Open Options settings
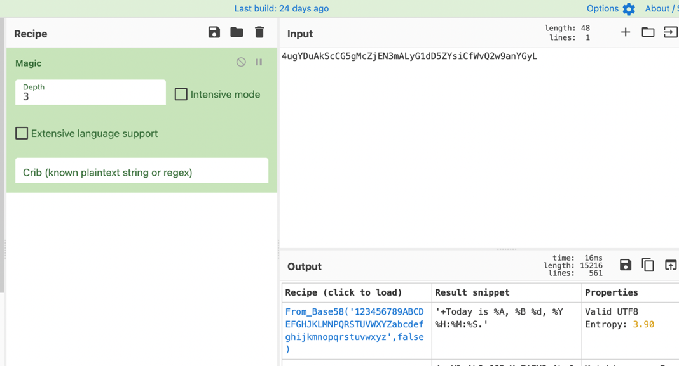The height and width of the screenshot is (366, 679). pyautogui.click(x=610, y=9)
